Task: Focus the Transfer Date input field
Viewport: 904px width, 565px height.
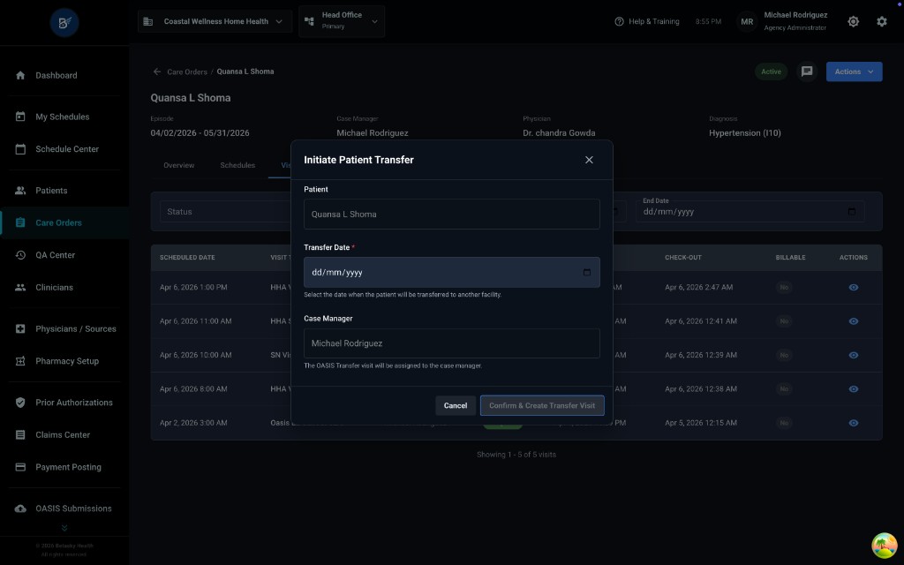Action: (x=451, y=273)
